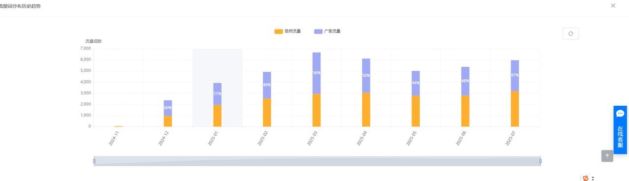Click the 在线客服 text on side tab
629x181 pixels.
click(620, 137)
